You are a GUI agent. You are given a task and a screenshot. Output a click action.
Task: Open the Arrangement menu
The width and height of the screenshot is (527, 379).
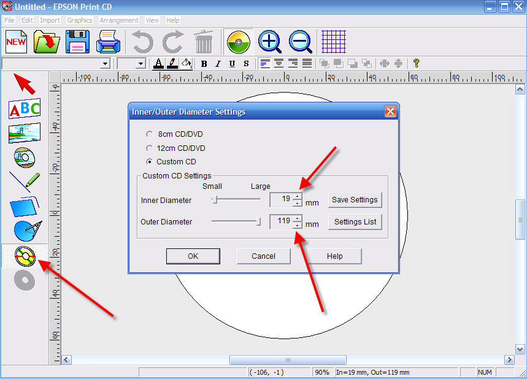click(x=119, y=20)
